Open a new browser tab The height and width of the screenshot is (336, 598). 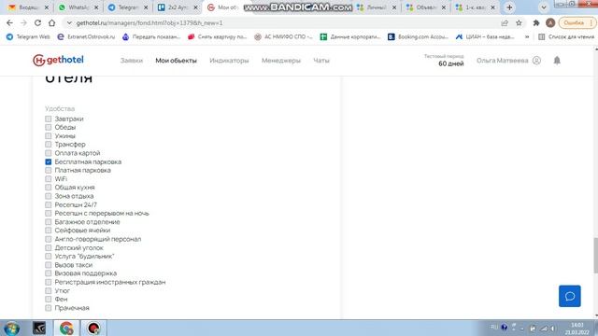click(x=509, y=7)
